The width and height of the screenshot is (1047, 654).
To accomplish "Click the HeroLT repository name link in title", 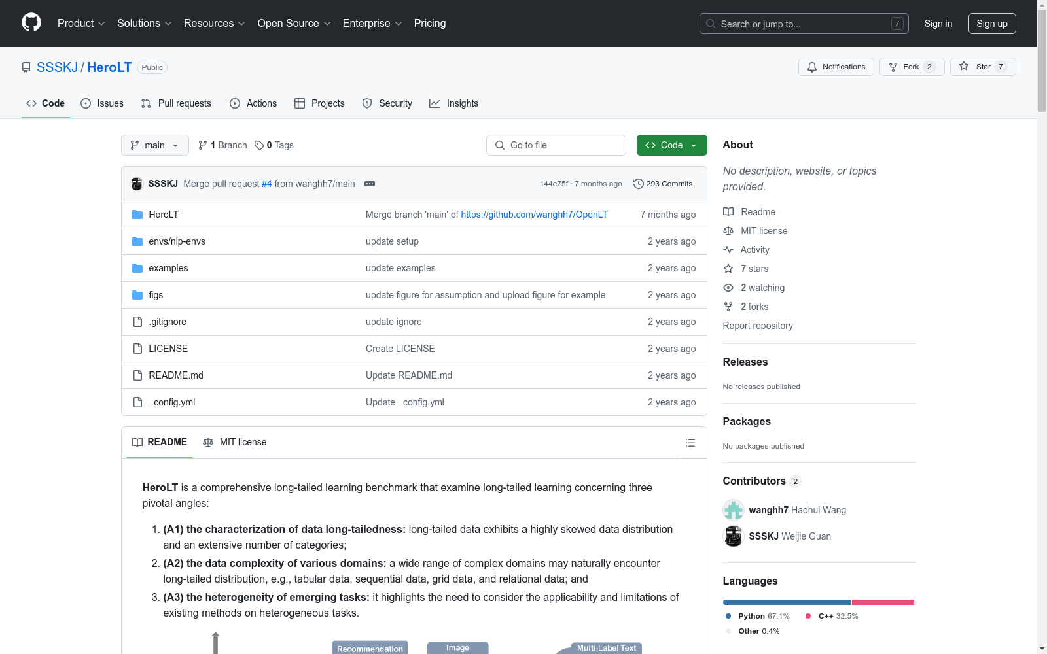I will point(109,67).
